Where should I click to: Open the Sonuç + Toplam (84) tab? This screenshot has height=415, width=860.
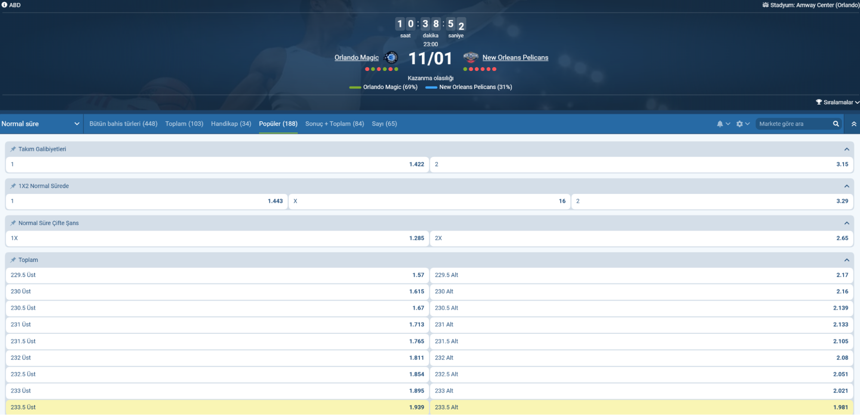(x=334, y=123)
